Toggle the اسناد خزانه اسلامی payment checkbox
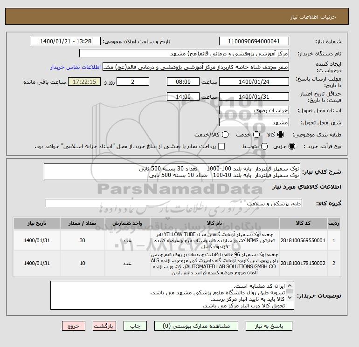359x347 pixels. tap(221, 146)
